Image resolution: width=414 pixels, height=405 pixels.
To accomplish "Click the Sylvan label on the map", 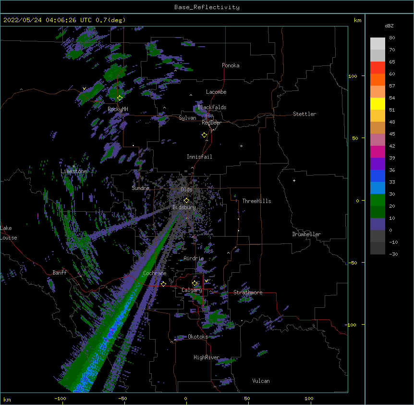I will [187, 118].
